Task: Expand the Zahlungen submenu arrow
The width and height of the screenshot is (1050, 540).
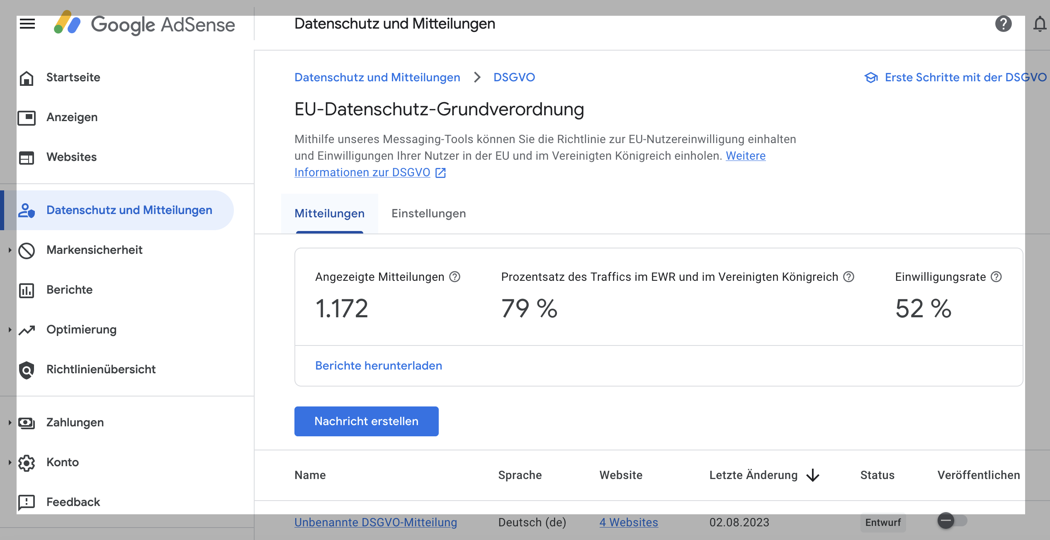Action: point(10,422)
